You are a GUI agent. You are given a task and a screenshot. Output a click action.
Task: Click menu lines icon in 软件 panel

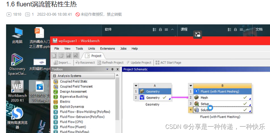click(166, 29)
